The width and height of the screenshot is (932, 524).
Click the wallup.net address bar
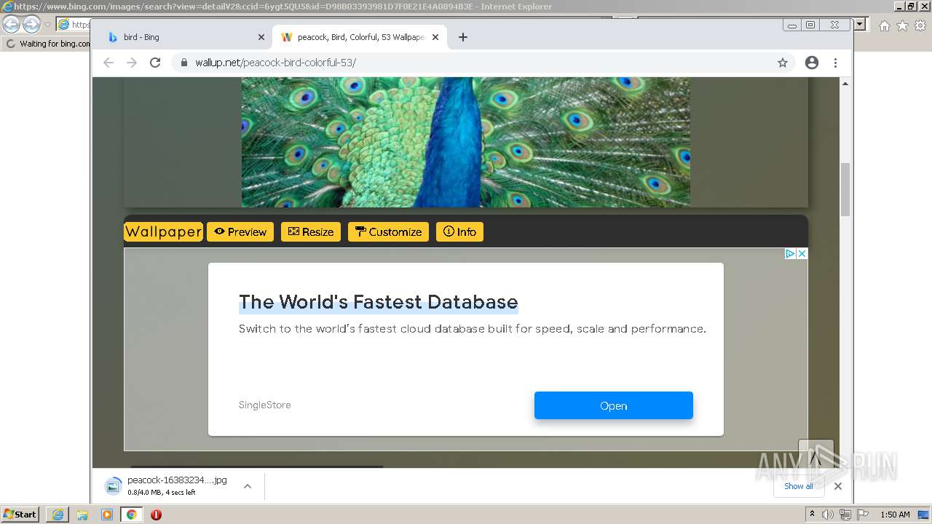484,63
